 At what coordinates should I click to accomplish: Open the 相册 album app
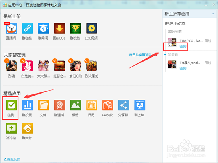point(76,105)
